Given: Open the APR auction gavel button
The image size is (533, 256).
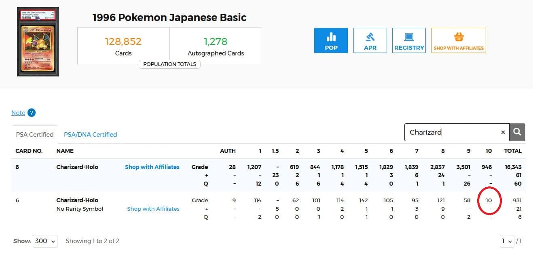Looking at the screenshot, I should 370,40.
